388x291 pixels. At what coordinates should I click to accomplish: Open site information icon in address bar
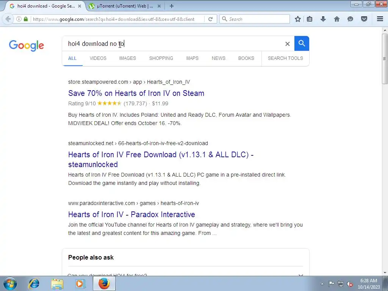[19, 19]
